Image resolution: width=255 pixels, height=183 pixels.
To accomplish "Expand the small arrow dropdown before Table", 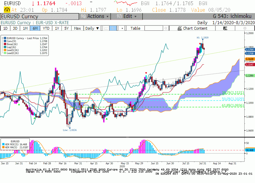I will [122, 28].
